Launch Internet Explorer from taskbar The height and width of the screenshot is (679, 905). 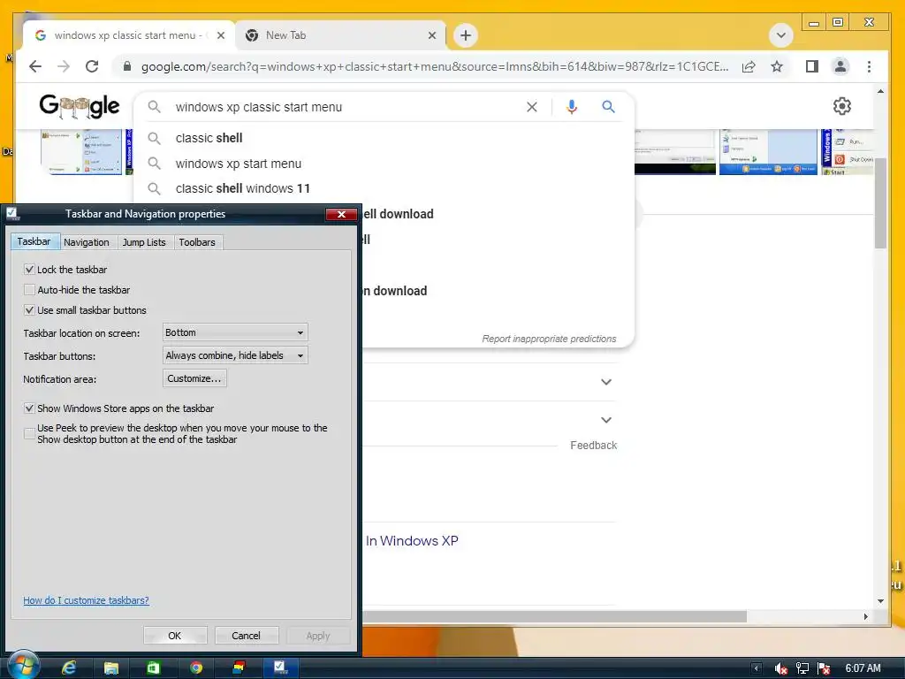[x=69, y=668]
